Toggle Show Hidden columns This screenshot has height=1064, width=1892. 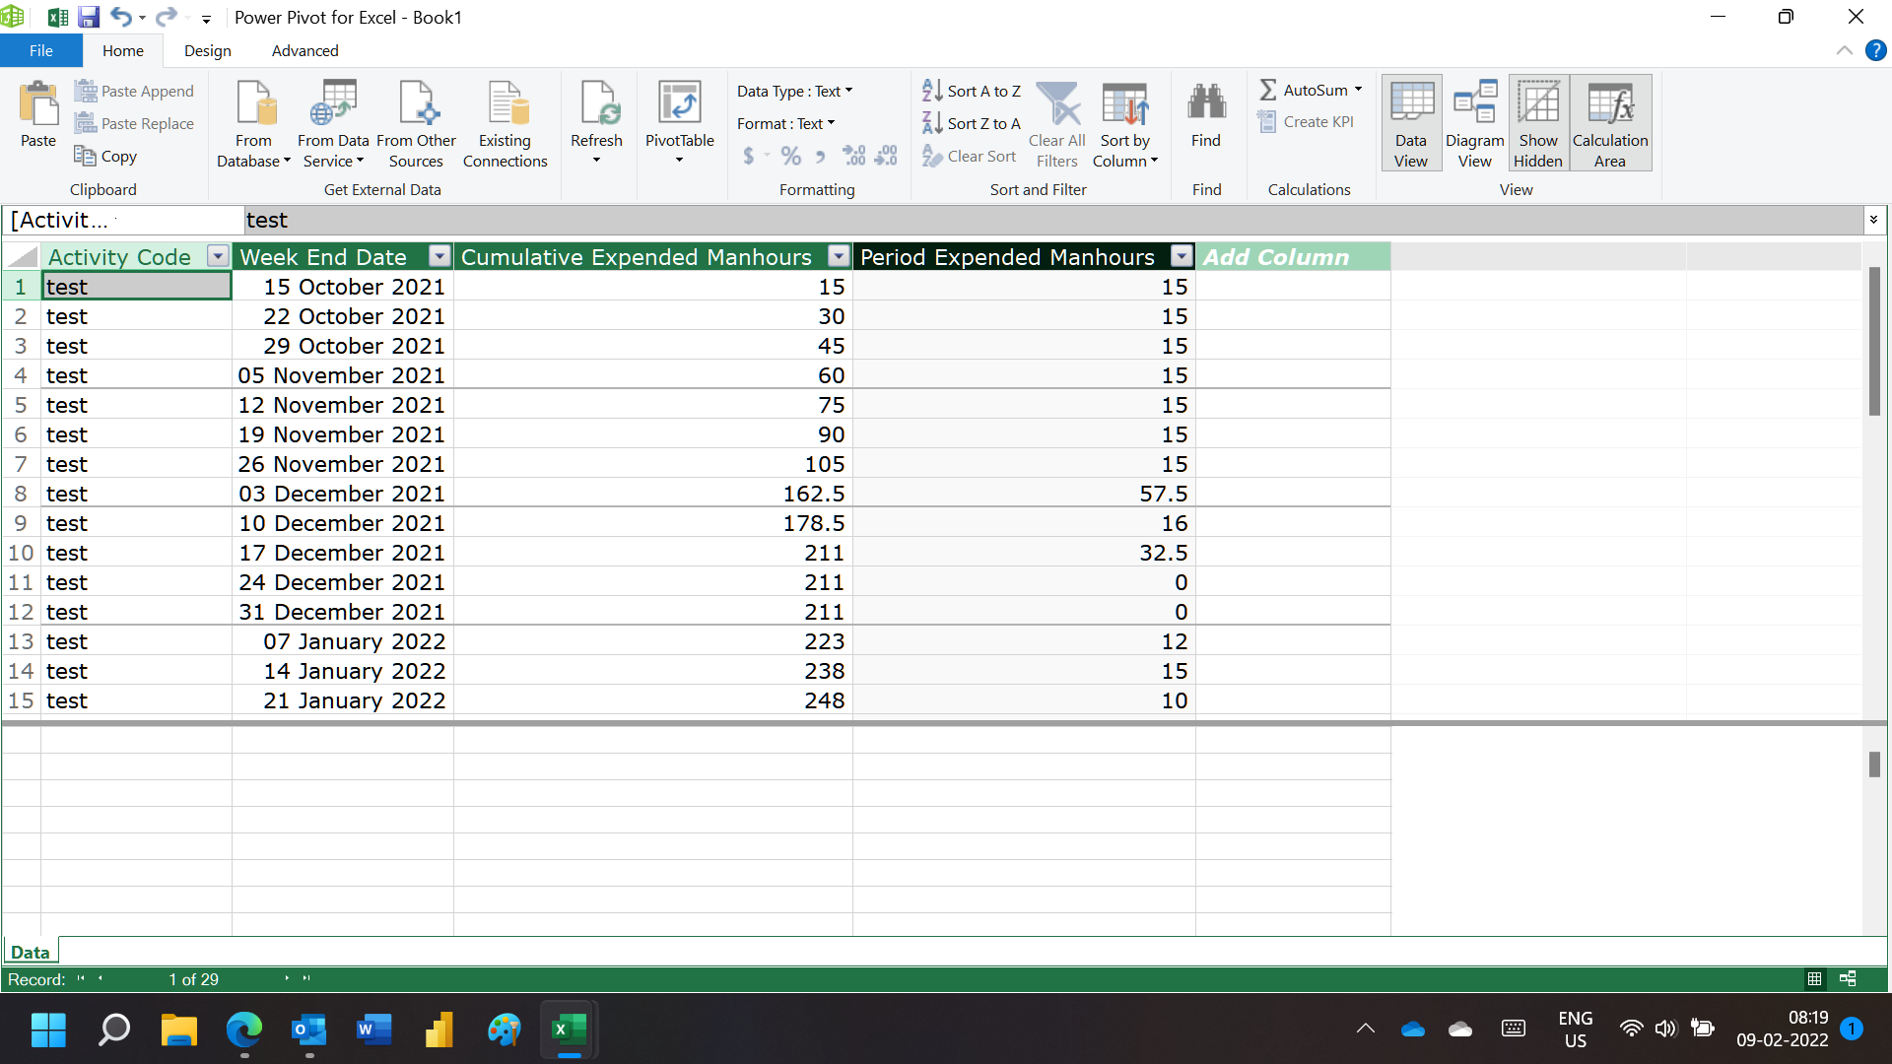pyautogui.click(x=1538, y=123)
